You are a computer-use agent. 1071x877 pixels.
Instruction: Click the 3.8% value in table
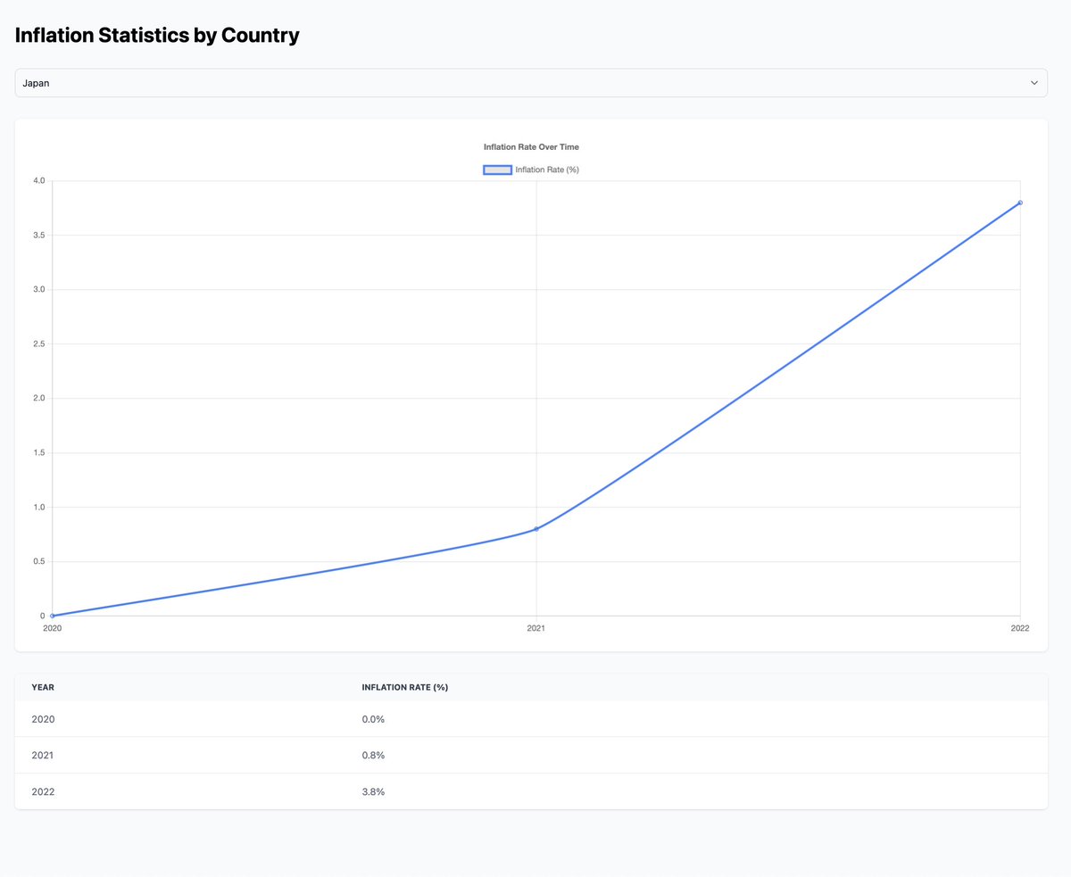pyautogui.click(x=373, y=791)
